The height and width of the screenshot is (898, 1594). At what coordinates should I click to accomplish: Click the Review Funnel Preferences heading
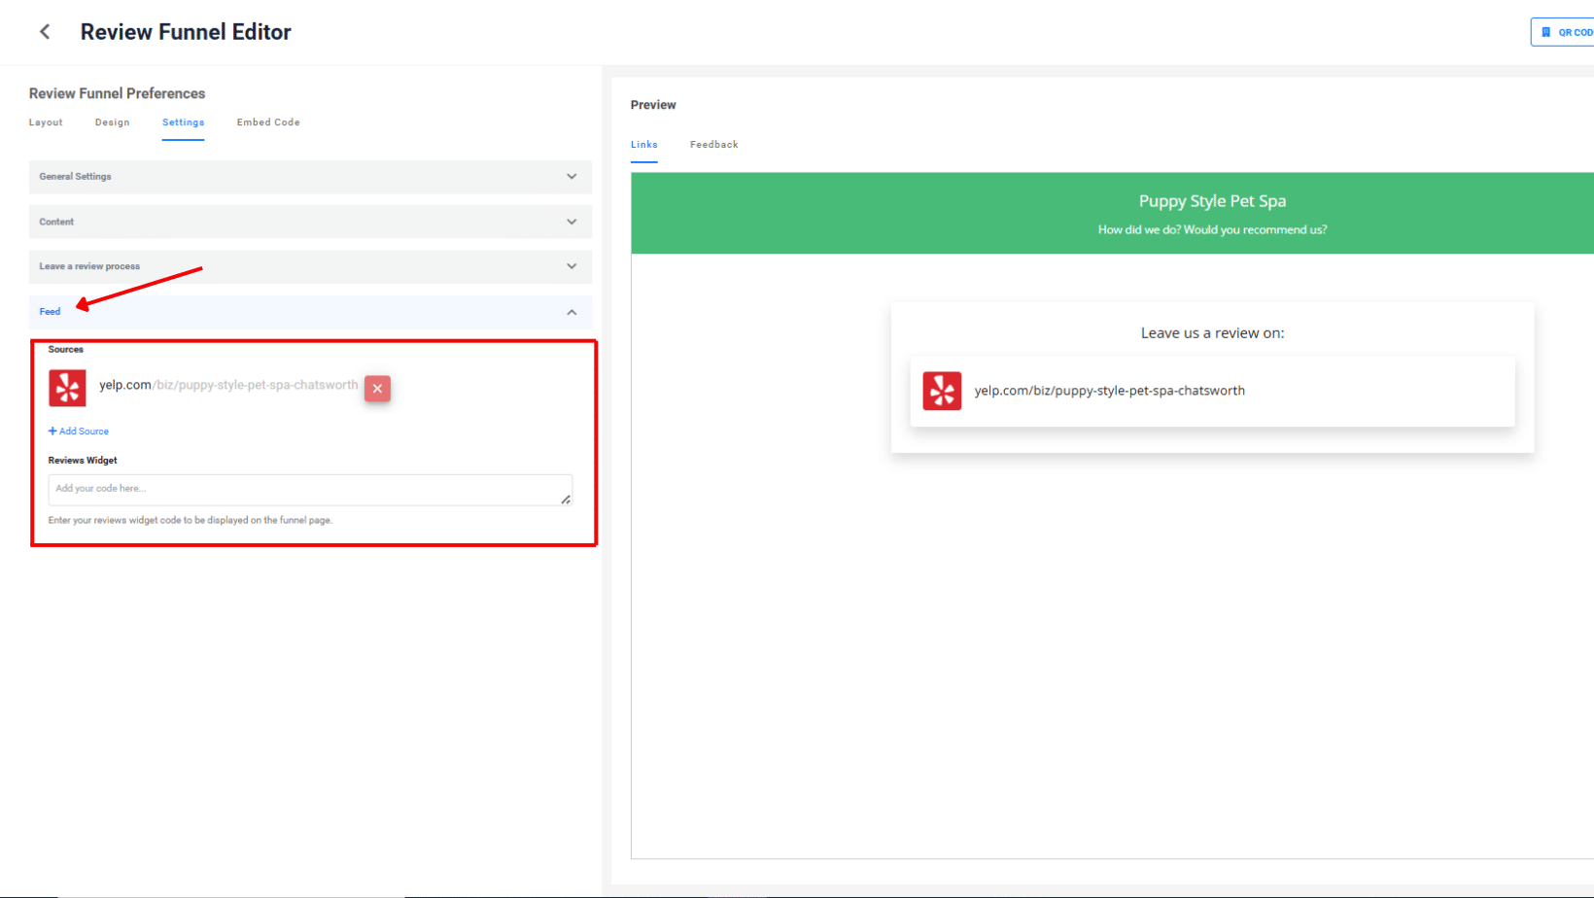tap(117, 93)
